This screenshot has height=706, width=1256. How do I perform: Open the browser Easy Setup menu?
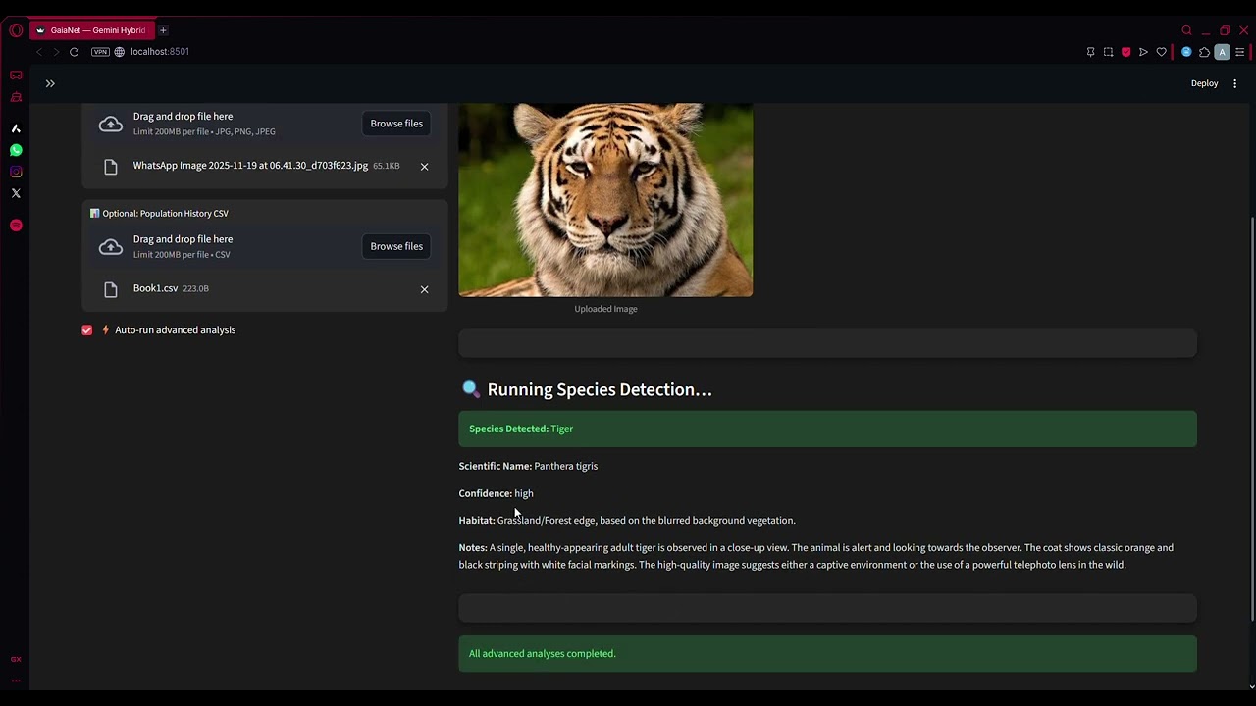[x=1240, y=52]
